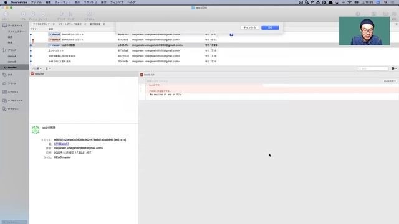Open the Show Remote Branches dropdown
The height and width of the screenshot is (224, 399).
(x=72, y=24)
